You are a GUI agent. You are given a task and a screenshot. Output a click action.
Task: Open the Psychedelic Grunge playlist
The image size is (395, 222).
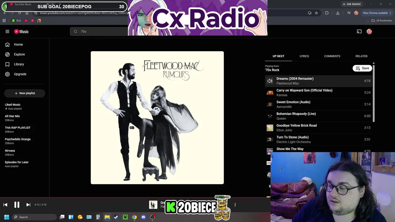[25, 141]
